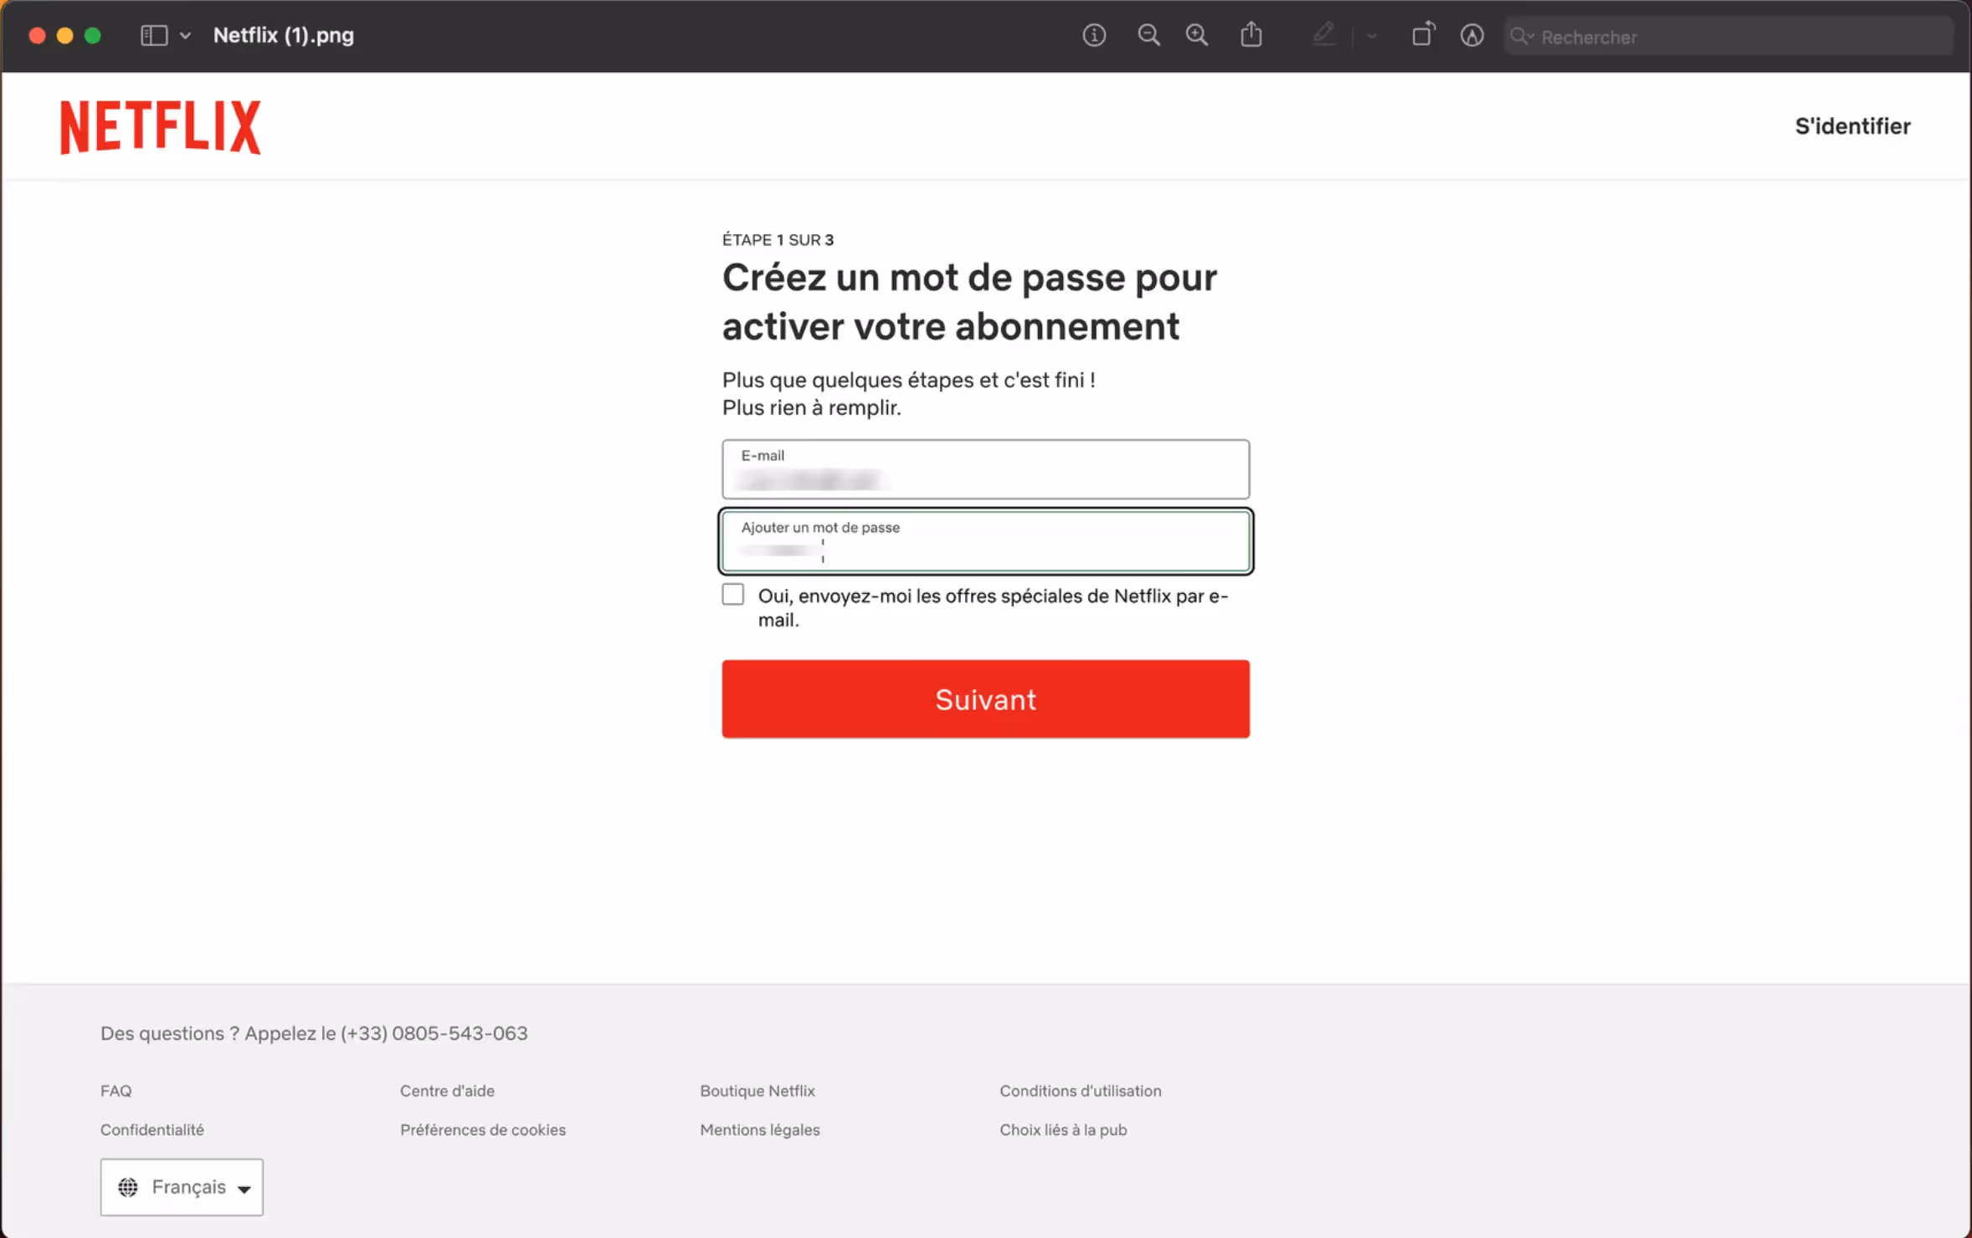Focus the E-mail input field
The image size is (1972, 1238).
point(986,469)
